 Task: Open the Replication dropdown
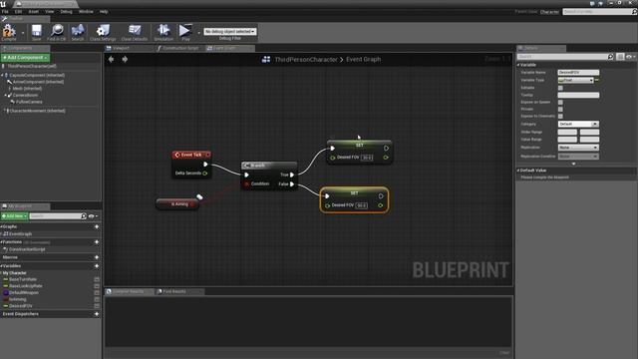coord(578,148)
